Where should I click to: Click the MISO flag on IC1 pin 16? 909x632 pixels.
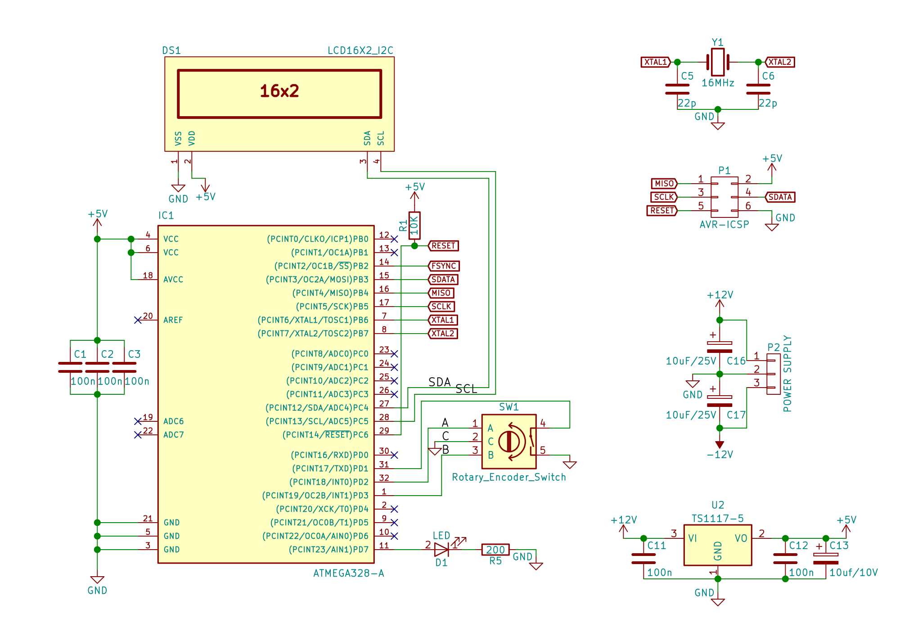pos(441,293)
